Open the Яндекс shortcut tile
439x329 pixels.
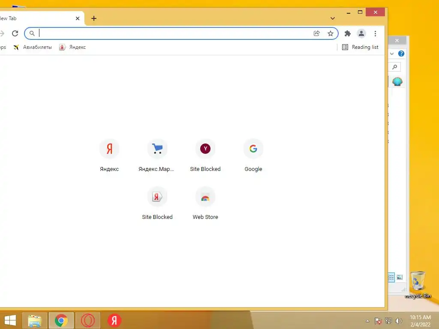point(109,156)
